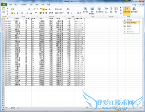Choose 自定义排序 (Custom Sort) menu item

point(131,23)
